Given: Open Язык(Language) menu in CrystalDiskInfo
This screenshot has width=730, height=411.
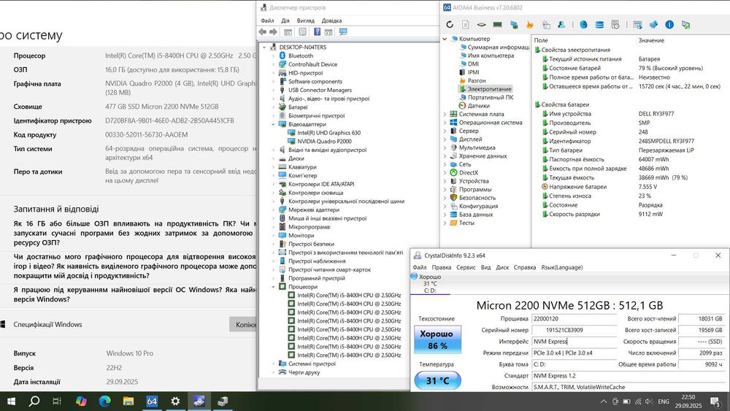Looking at the screenshot, I should tap(562, 267).
